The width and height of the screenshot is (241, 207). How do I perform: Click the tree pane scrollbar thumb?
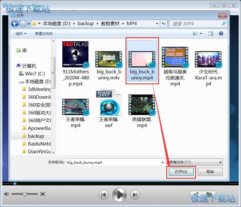[x=53, y=73]
